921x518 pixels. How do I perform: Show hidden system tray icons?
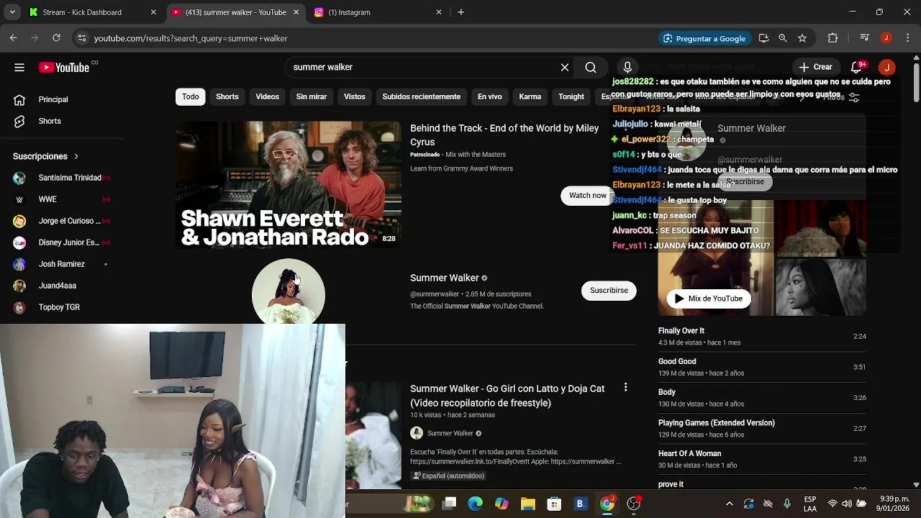(x=729, y=504)
